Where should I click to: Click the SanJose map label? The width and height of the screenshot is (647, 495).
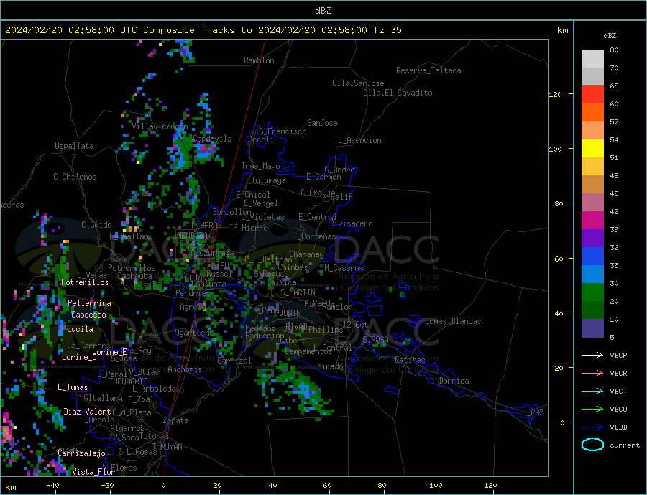pos(322,123)
